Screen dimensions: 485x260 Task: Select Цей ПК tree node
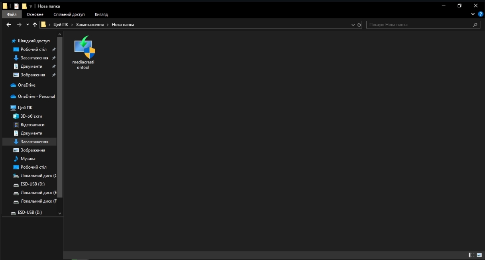[x=22, y=108]
